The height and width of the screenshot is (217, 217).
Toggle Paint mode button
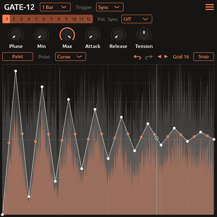click(x=18, y=56)
